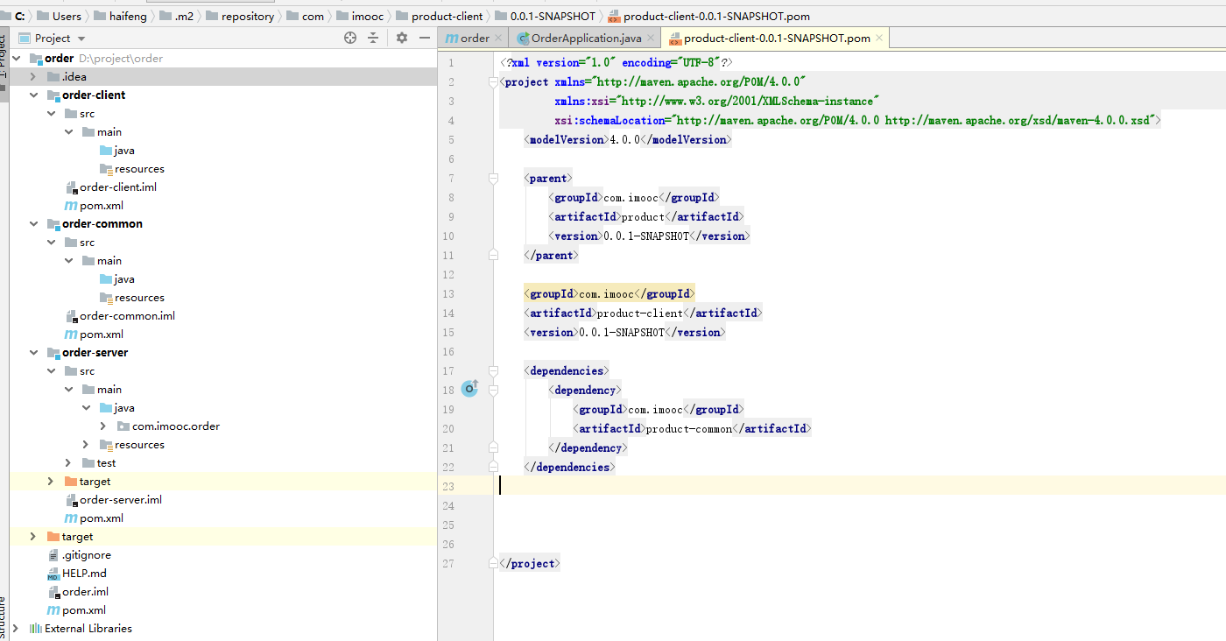Open the Project panel settings gear
The width and height of the screenshot is (1226, 641).
402,38
